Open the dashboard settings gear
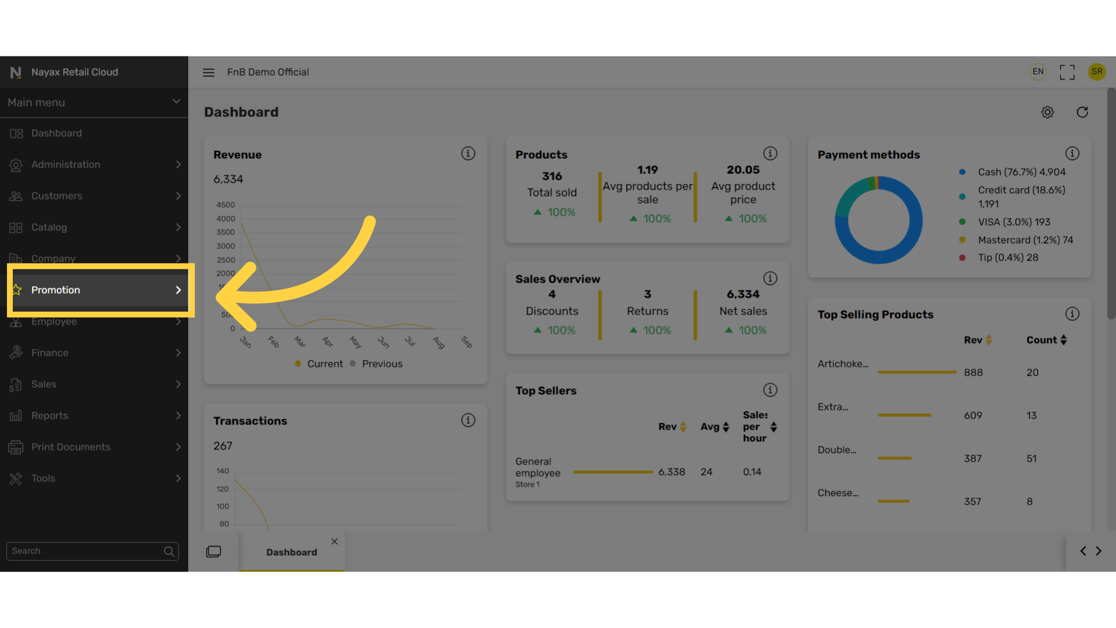Image resolution: width=1116 pixels, height=628 pixels. click(x=1047, y=112)
